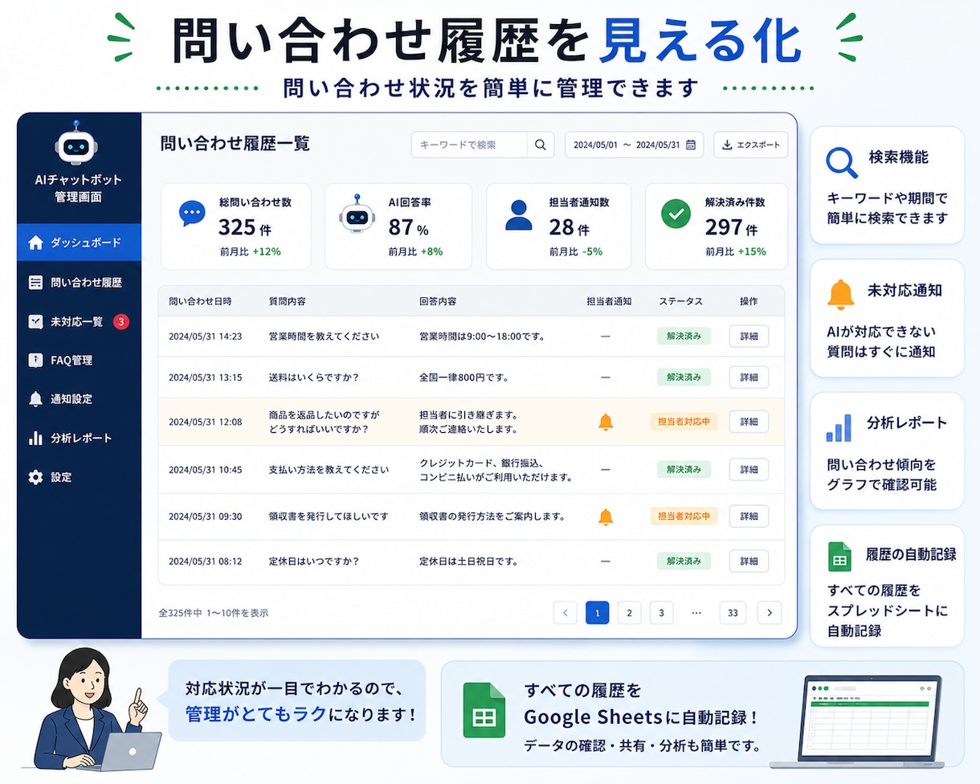Image resolution: width=980 pixels, height=784 pixels.
Task: Open 詳細 for the 領収書を発行 row
Action: click(749, 517)
